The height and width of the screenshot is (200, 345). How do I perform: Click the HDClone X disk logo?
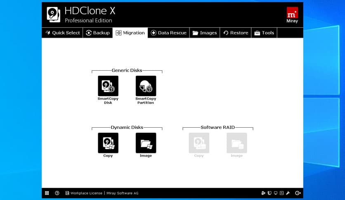pos(54,14)
